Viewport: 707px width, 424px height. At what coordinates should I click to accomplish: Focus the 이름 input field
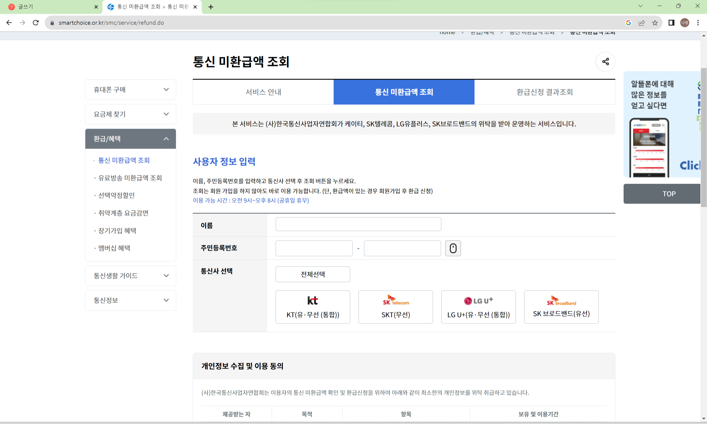tap(358, 224)
